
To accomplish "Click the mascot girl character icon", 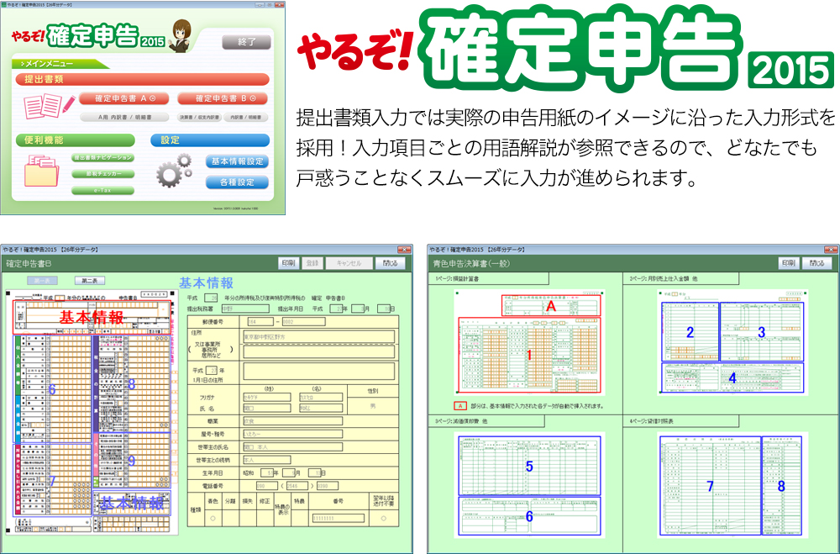I will [x=181, y=35].
